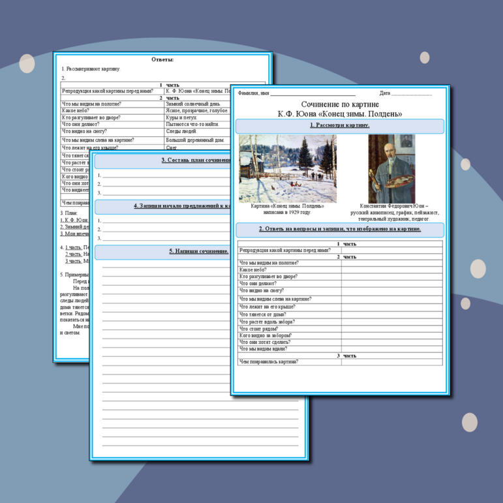Image resolution: width=503 pixels, height=503 pixels.
Task: Click the "Ответы:" title on answer sheet
Action: (162, 59)
